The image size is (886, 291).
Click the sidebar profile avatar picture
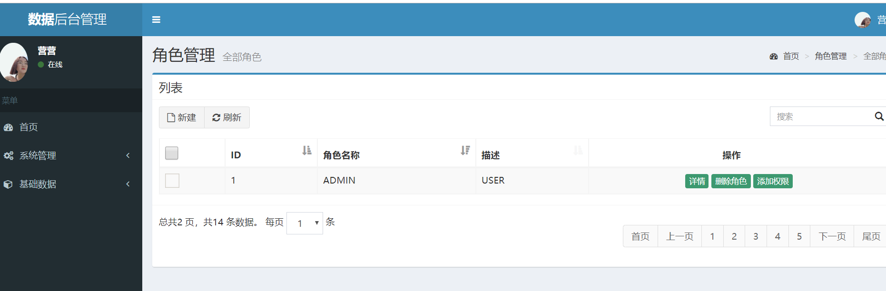14,62
